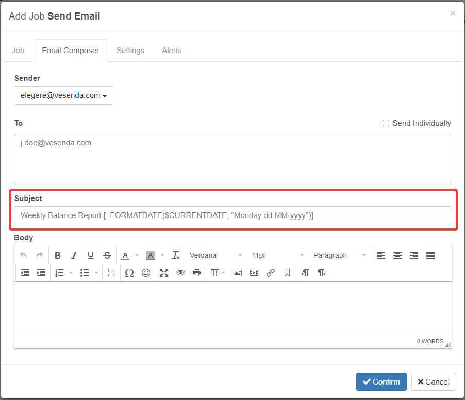Viewport: 465px width, 400px height.
Task: Switch editor to fullscreen mode
Action: [164, 273]
